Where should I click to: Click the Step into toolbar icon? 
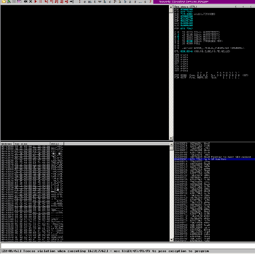tap(47, 2)
